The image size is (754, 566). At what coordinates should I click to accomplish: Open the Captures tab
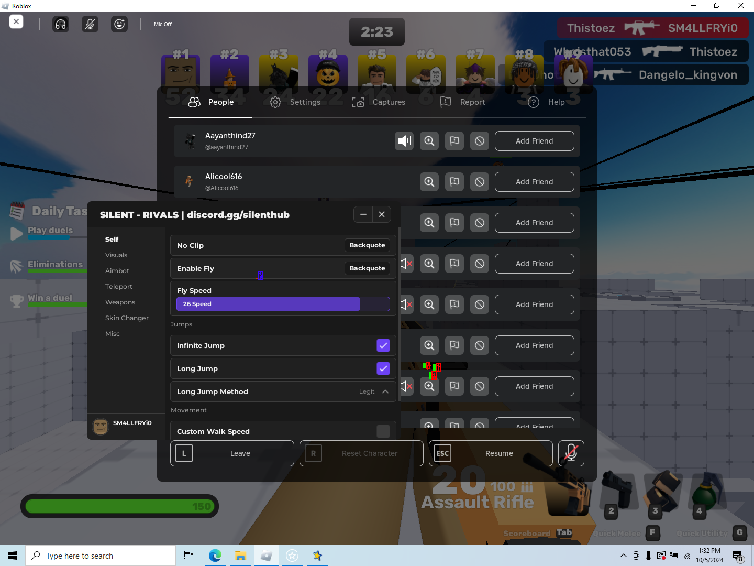[x=379, y=102]
